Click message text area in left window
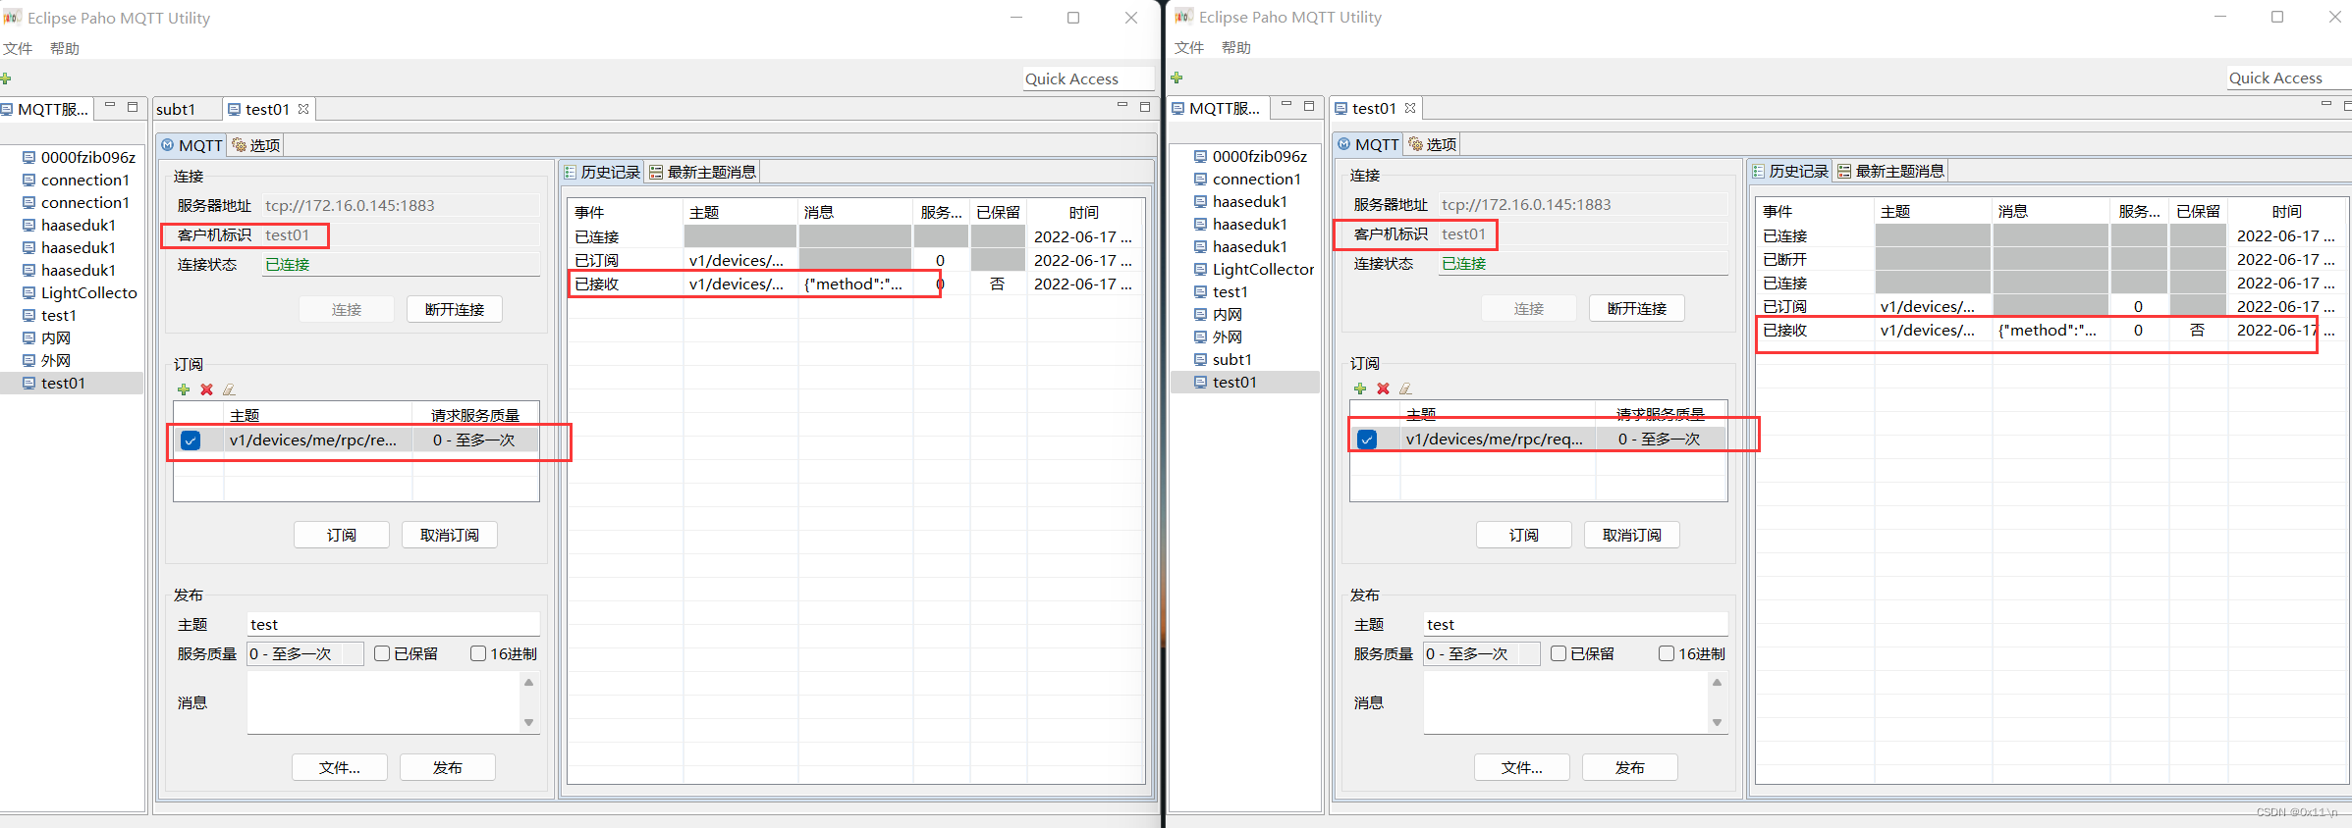The width and height of the screenshot is (2352, 828). pyautogui.click(x=384, y=702)
